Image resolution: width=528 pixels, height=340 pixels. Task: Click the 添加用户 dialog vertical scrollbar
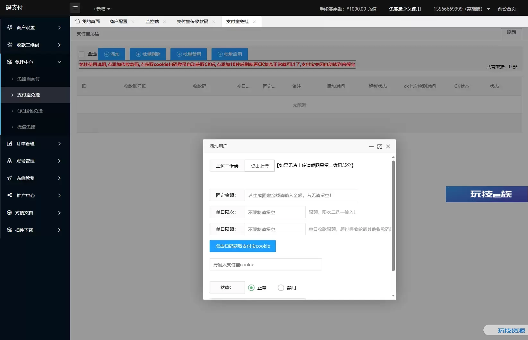[x=393, y=216]
